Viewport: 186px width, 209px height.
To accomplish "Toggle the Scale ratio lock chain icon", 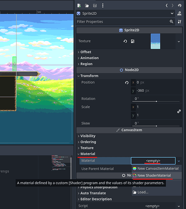I will (x=179, y=111).
